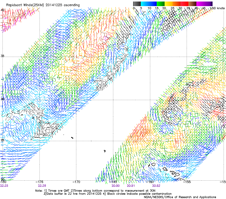226x199 pixels.
Task: Click the 'Times are GMT' note line
Action: (x=95, y=191)
